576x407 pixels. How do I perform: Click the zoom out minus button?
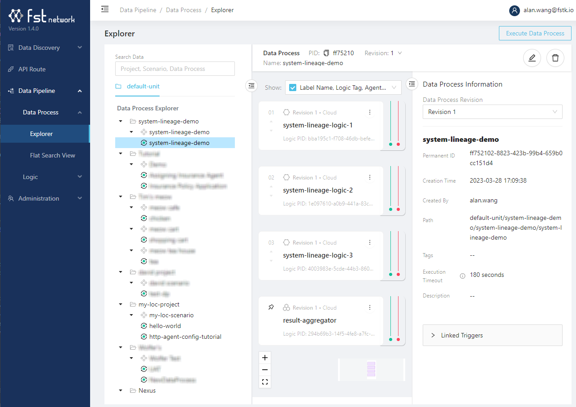click(265, 370)
